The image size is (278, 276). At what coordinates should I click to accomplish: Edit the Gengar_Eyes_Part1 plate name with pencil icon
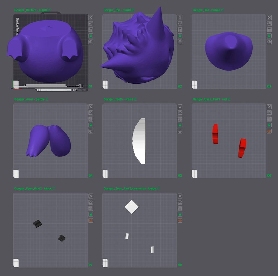tap(229, 99)
